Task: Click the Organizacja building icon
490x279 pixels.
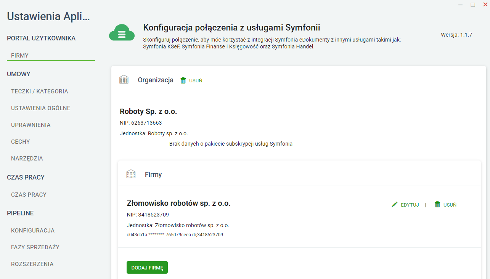Action: coord(124,80)
